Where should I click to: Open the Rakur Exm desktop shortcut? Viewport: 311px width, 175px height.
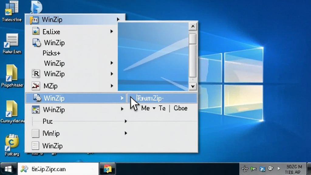click(x=12, y=44)
